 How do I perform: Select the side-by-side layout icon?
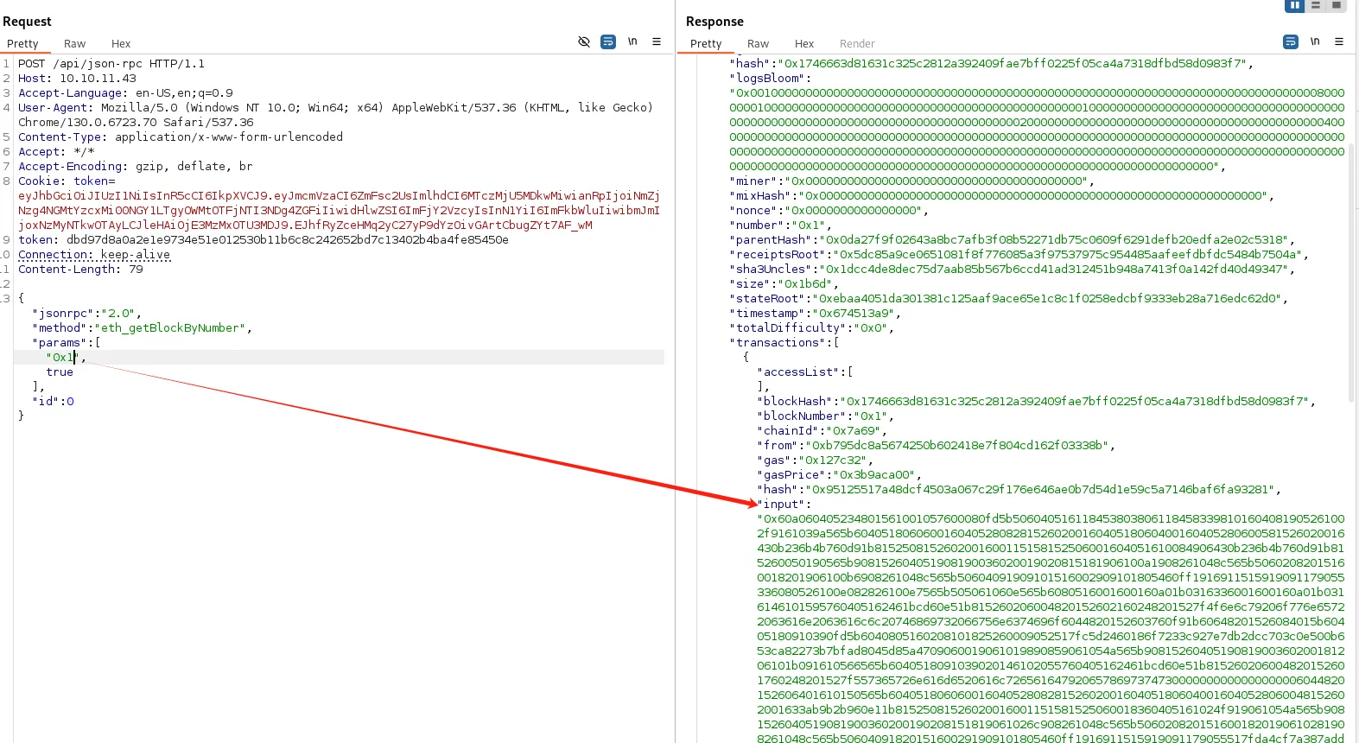[1294, 5]
